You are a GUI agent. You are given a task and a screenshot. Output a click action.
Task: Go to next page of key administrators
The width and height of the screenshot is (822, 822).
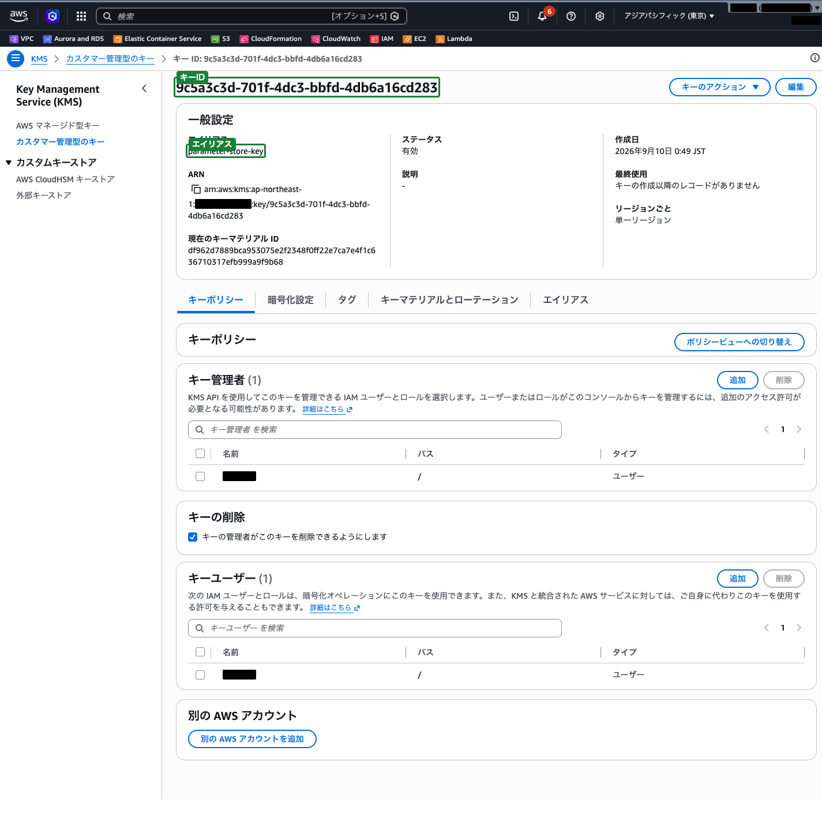point(799,429)
